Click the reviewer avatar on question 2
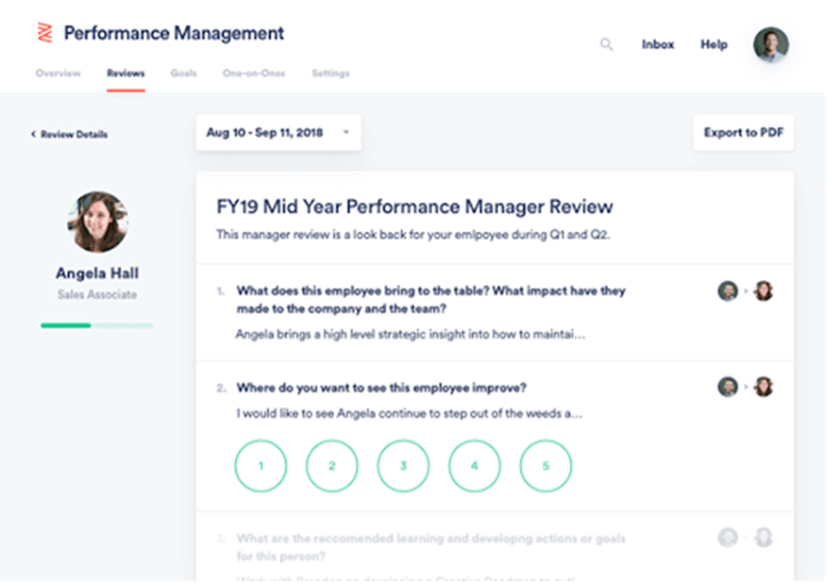 [727, 387]
